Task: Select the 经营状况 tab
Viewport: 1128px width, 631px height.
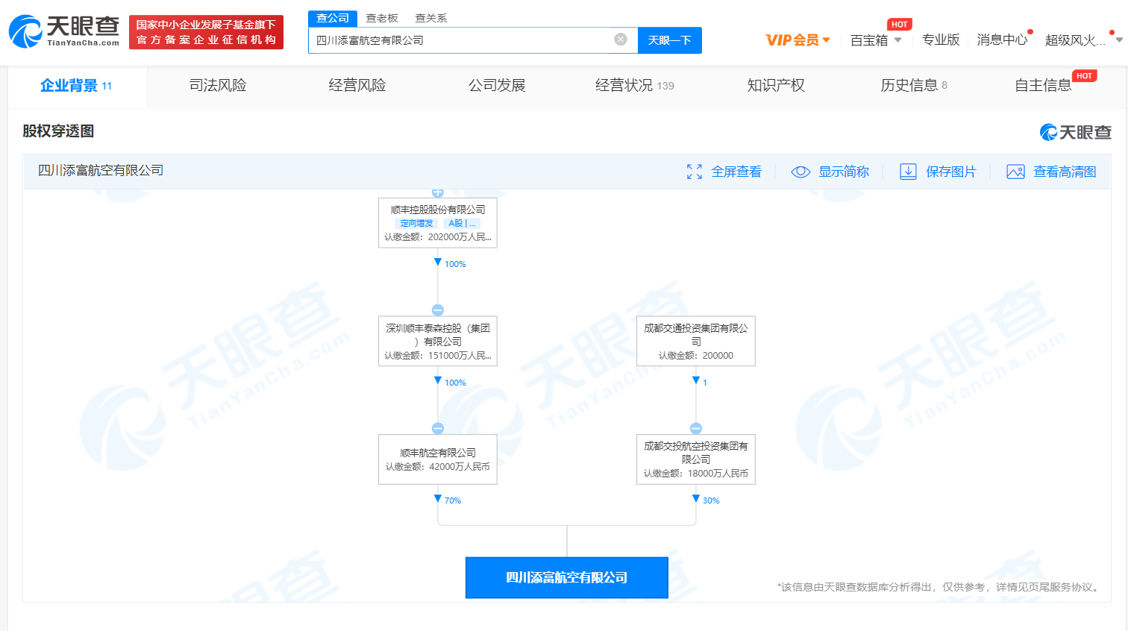Action: 635,86
